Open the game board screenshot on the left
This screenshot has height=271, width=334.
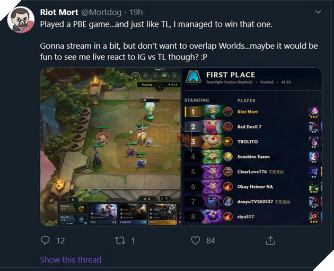coord(111,146)
